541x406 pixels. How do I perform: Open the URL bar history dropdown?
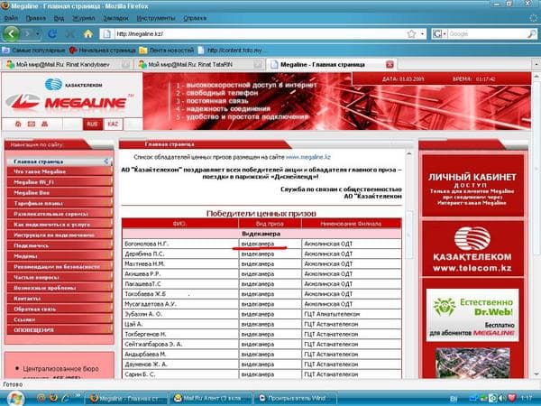(x=422, y=34)
